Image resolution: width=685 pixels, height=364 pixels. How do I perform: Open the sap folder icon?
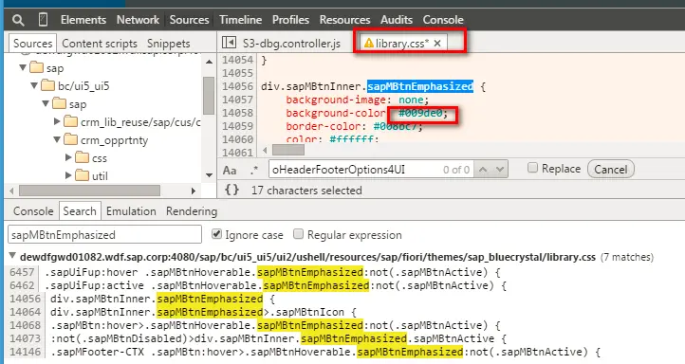[37, 67]
